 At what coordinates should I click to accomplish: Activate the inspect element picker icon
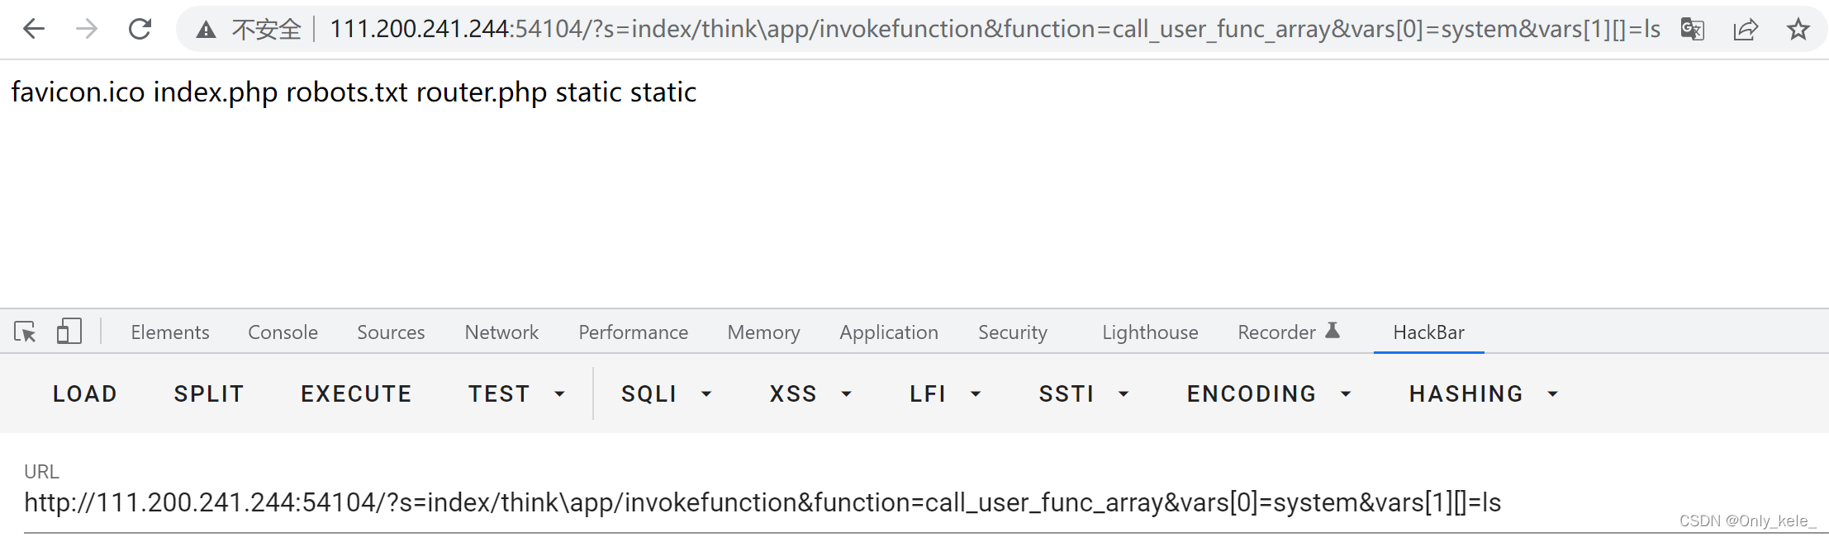click(x=25, y=332)
